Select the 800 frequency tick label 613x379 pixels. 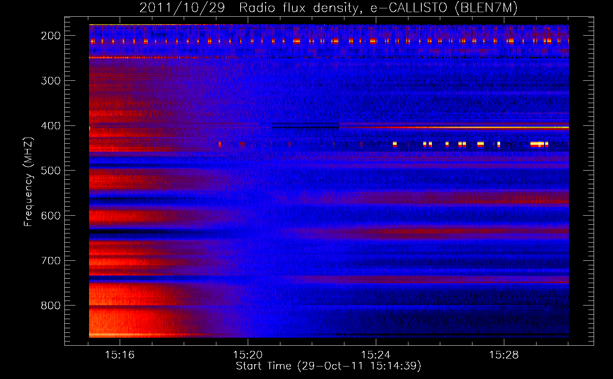[x=51, y=305]
